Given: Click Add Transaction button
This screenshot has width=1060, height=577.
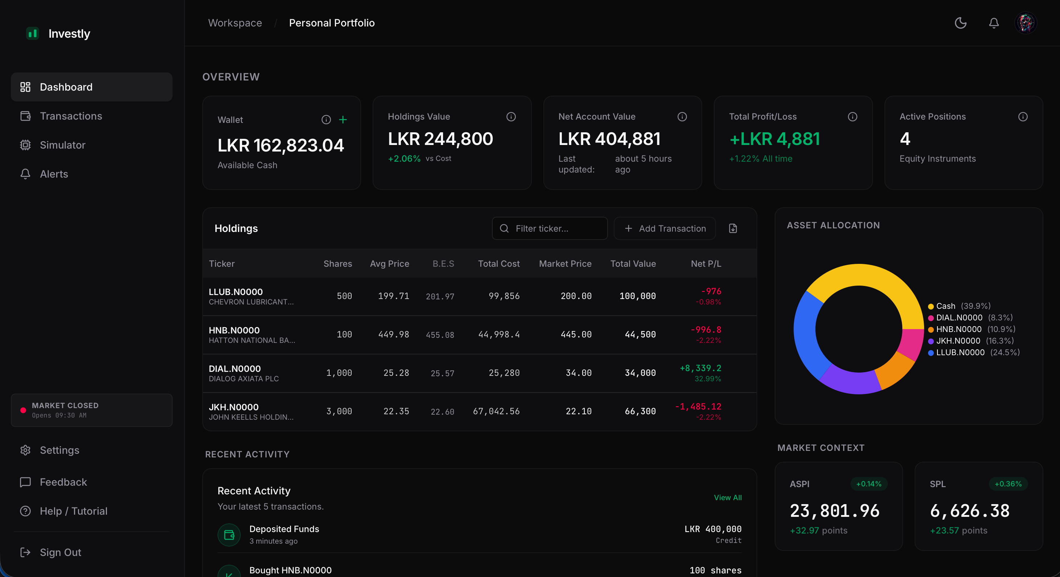Looking at the screenshot, I should click(x=664, y=228).
